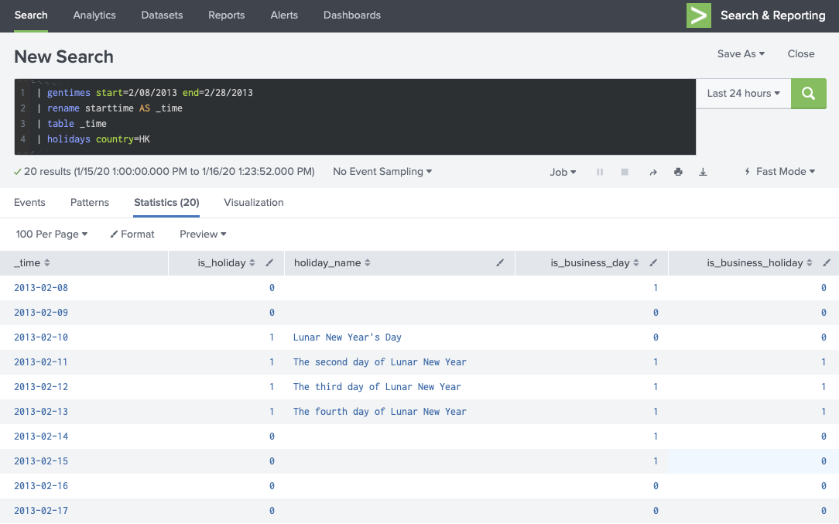Open Save As dropdown
839x524 pixels.
741,53
